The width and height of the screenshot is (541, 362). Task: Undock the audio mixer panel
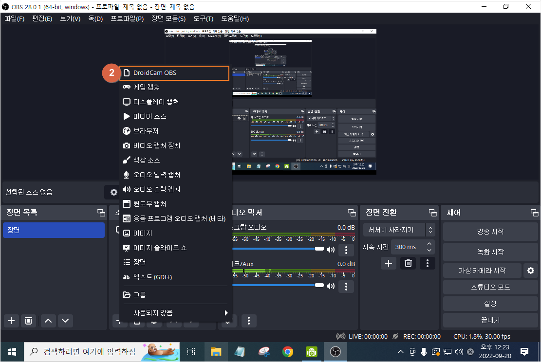[x=352, y=212]
